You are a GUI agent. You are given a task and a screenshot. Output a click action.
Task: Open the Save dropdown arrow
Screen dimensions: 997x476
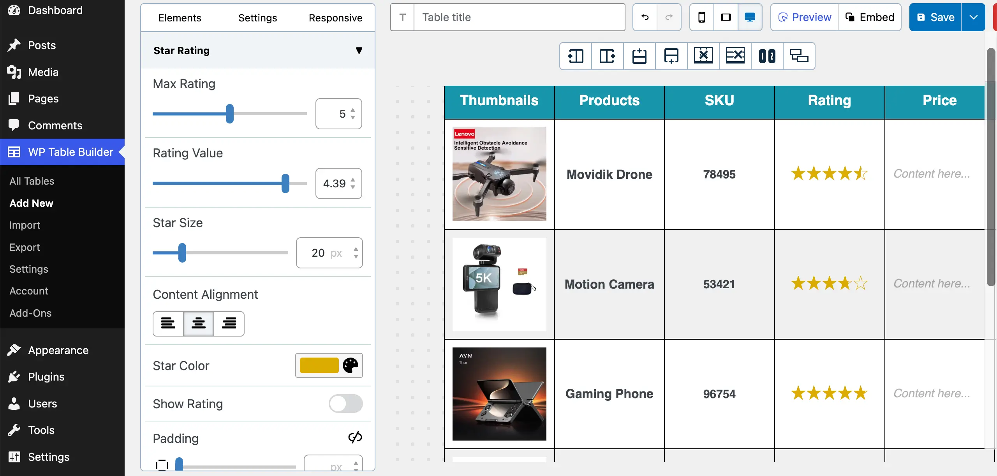tap(973, 17)
